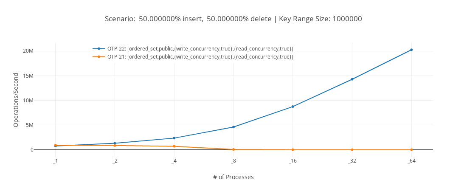Click the blue OTP-22 legend line marker
This screenshot has height=191, width=467.
(99, 49)
